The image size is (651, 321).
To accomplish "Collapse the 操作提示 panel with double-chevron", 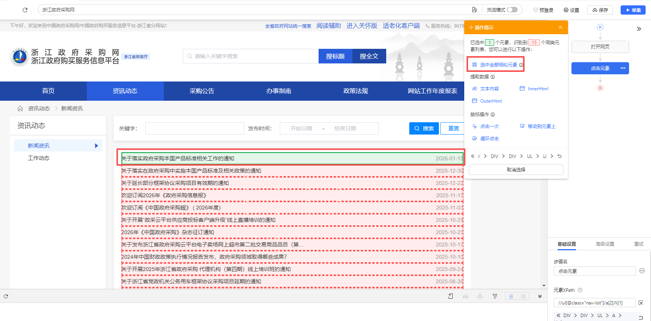I will 560,27.
